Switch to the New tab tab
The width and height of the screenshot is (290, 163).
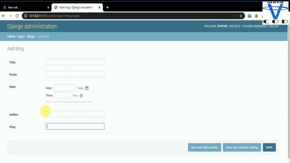click(25, 8)
